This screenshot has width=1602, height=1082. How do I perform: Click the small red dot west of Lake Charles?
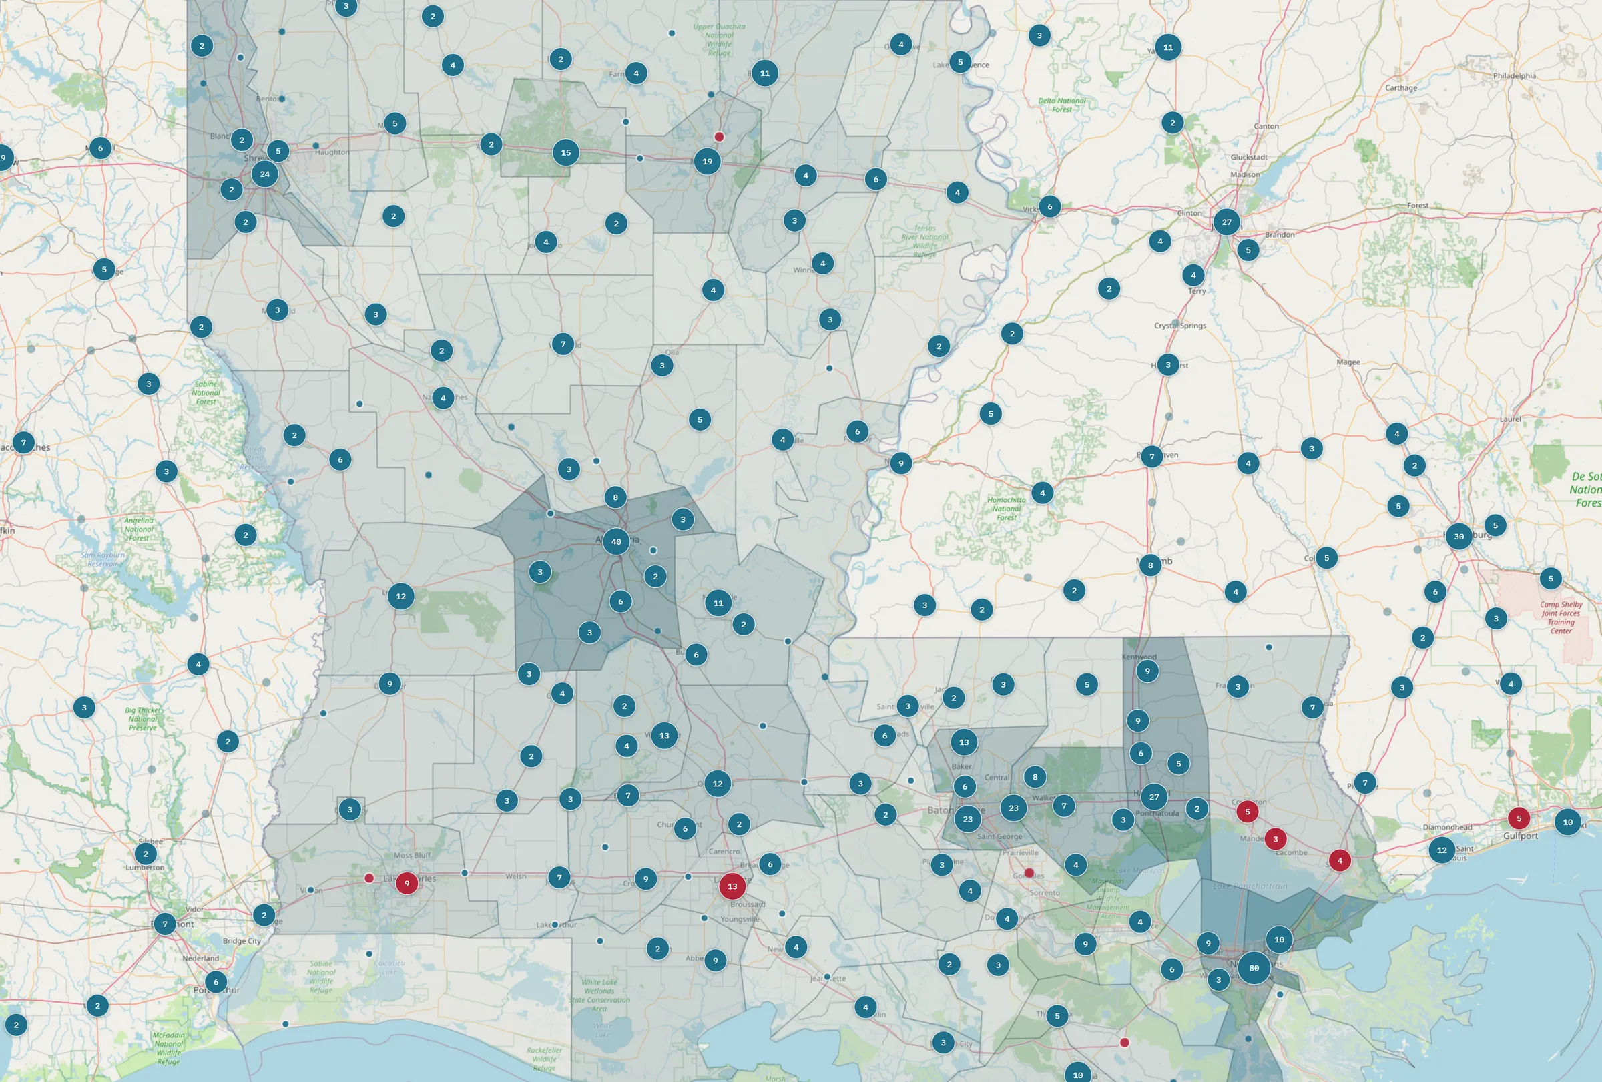[x=368, y=878]
